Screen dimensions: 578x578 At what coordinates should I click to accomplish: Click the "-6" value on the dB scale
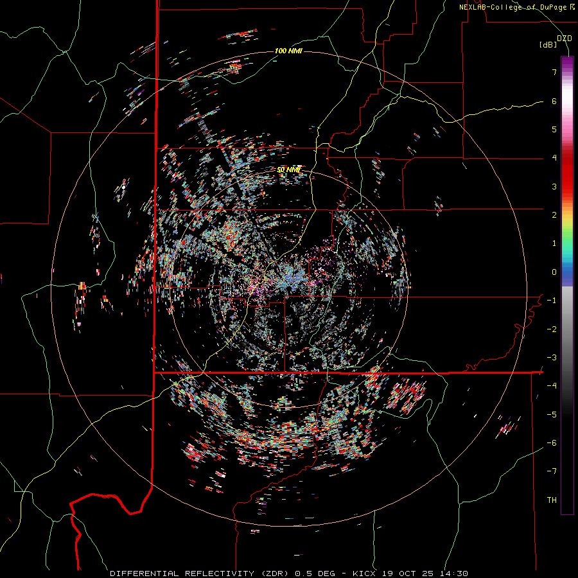click(552, 443)
